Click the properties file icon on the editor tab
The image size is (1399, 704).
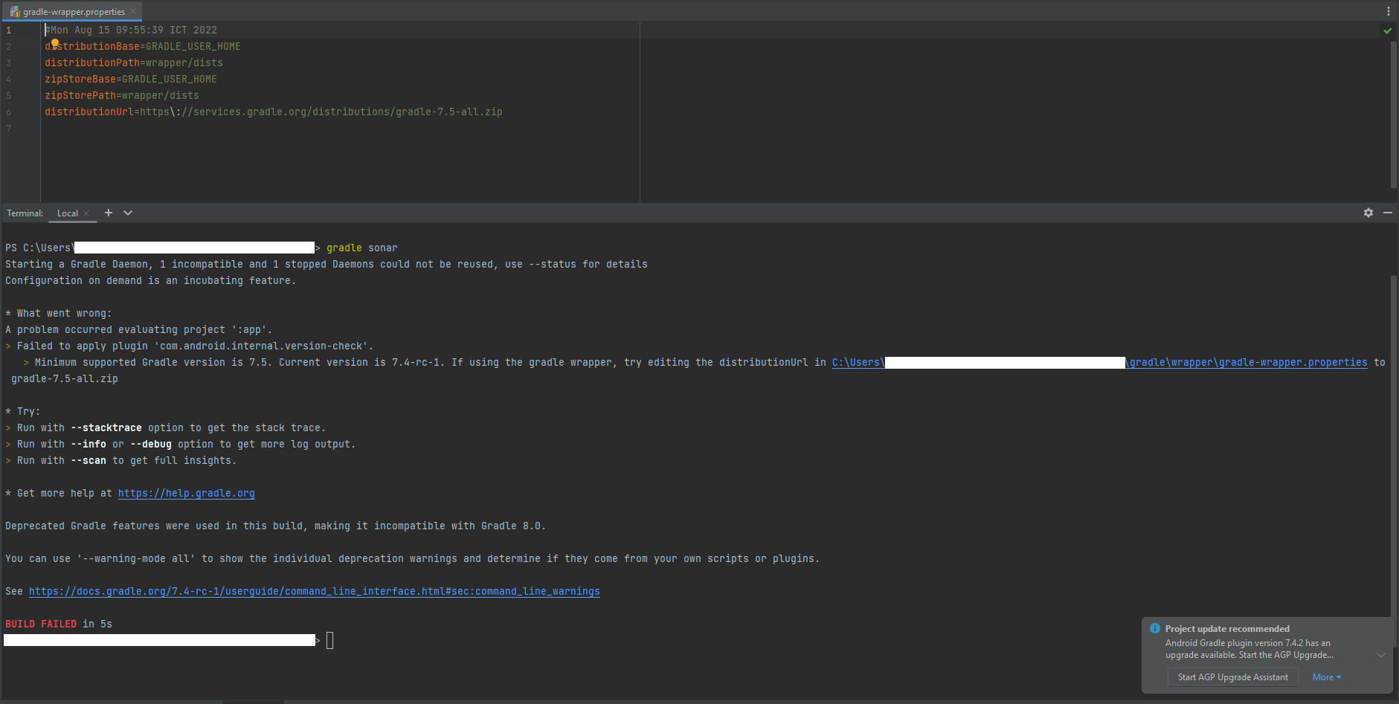coord(16,11)
